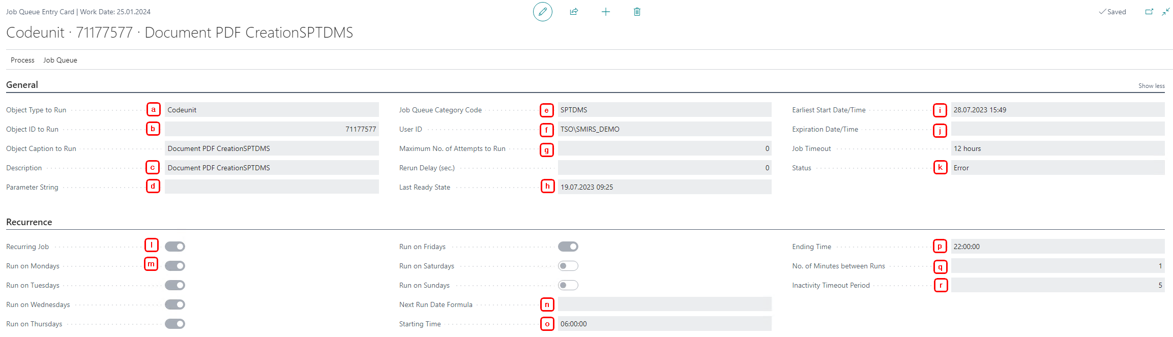Toggle Run on Tuesdays switch
The height and width of the screenshot is (337, 1173).
175,285
